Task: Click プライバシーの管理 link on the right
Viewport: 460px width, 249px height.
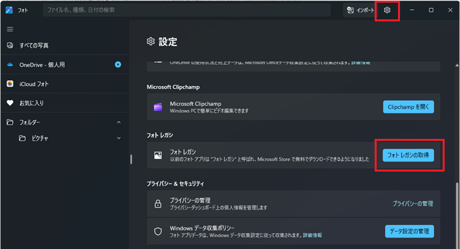Action: [x=413, y=204]
